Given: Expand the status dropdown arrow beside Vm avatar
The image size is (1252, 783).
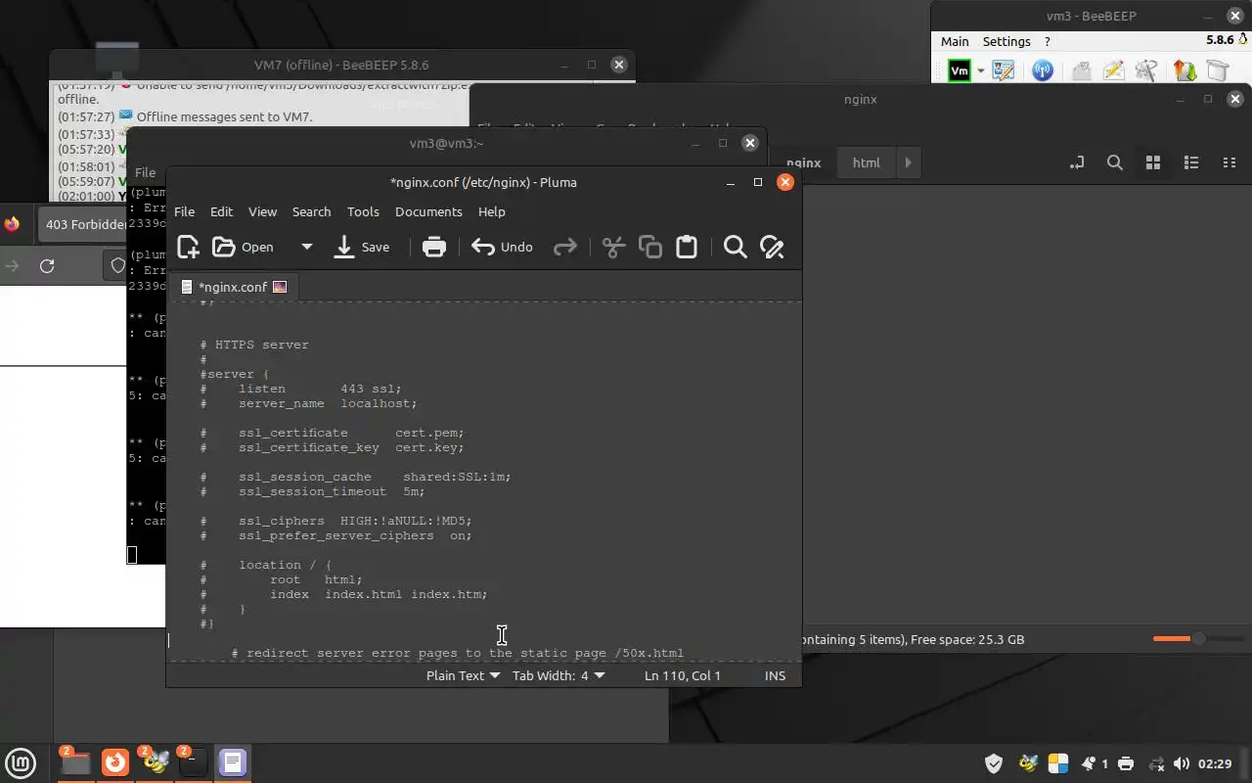Looking at the screenshot, I should click(x=980, y=71).
